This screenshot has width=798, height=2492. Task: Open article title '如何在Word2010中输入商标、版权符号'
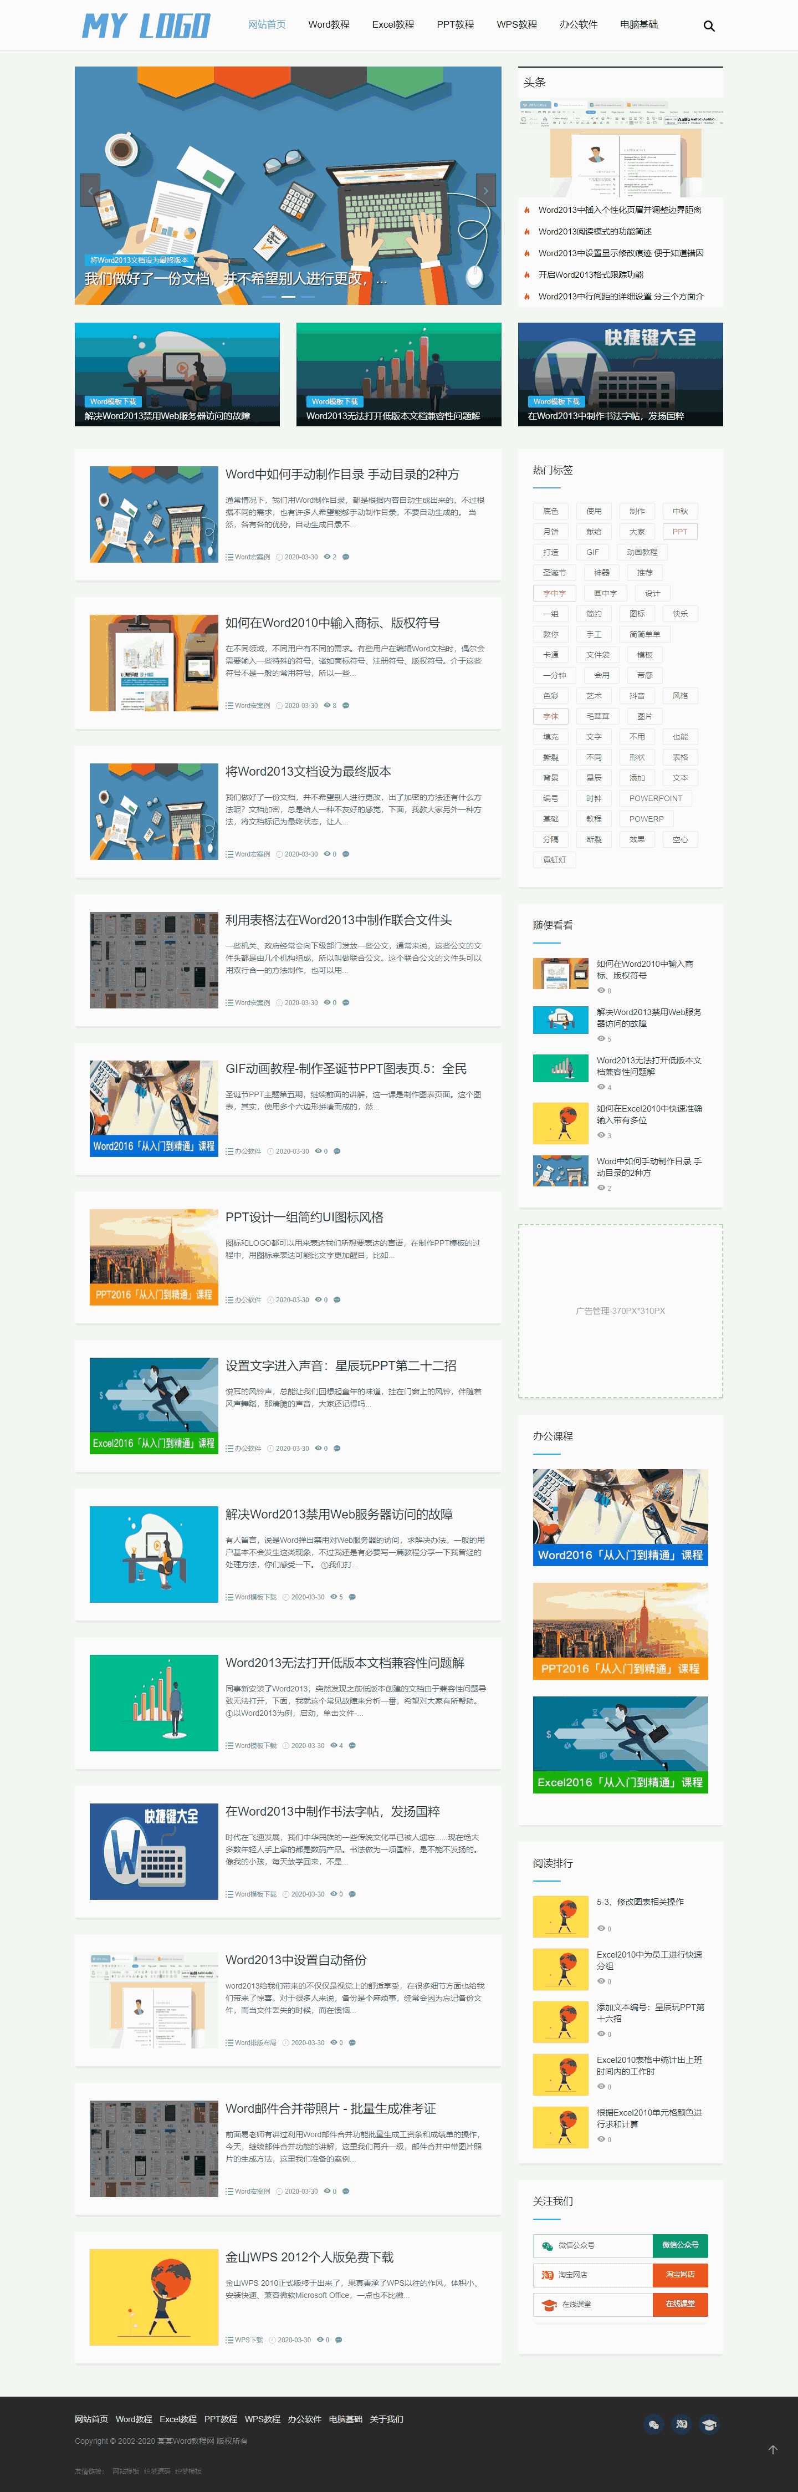[x=332, y=623]
